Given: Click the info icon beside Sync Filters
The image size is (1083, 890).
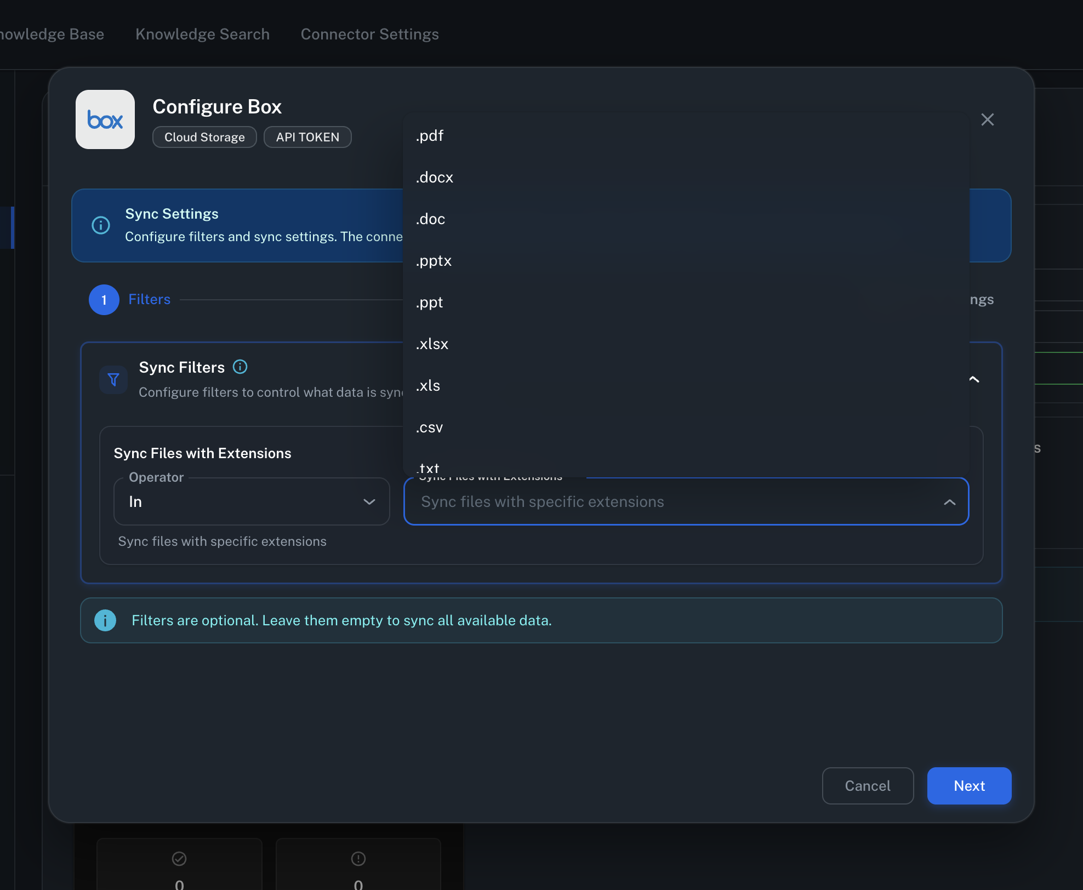Looking at the screenshot, I should pos(240,367).
